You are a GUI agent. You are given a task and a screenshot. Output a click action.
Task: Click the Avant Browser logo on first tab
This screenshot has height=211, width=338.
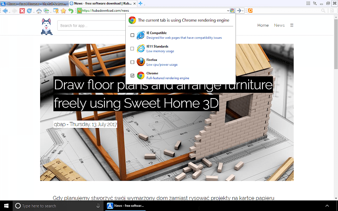[x=3, y=4]
